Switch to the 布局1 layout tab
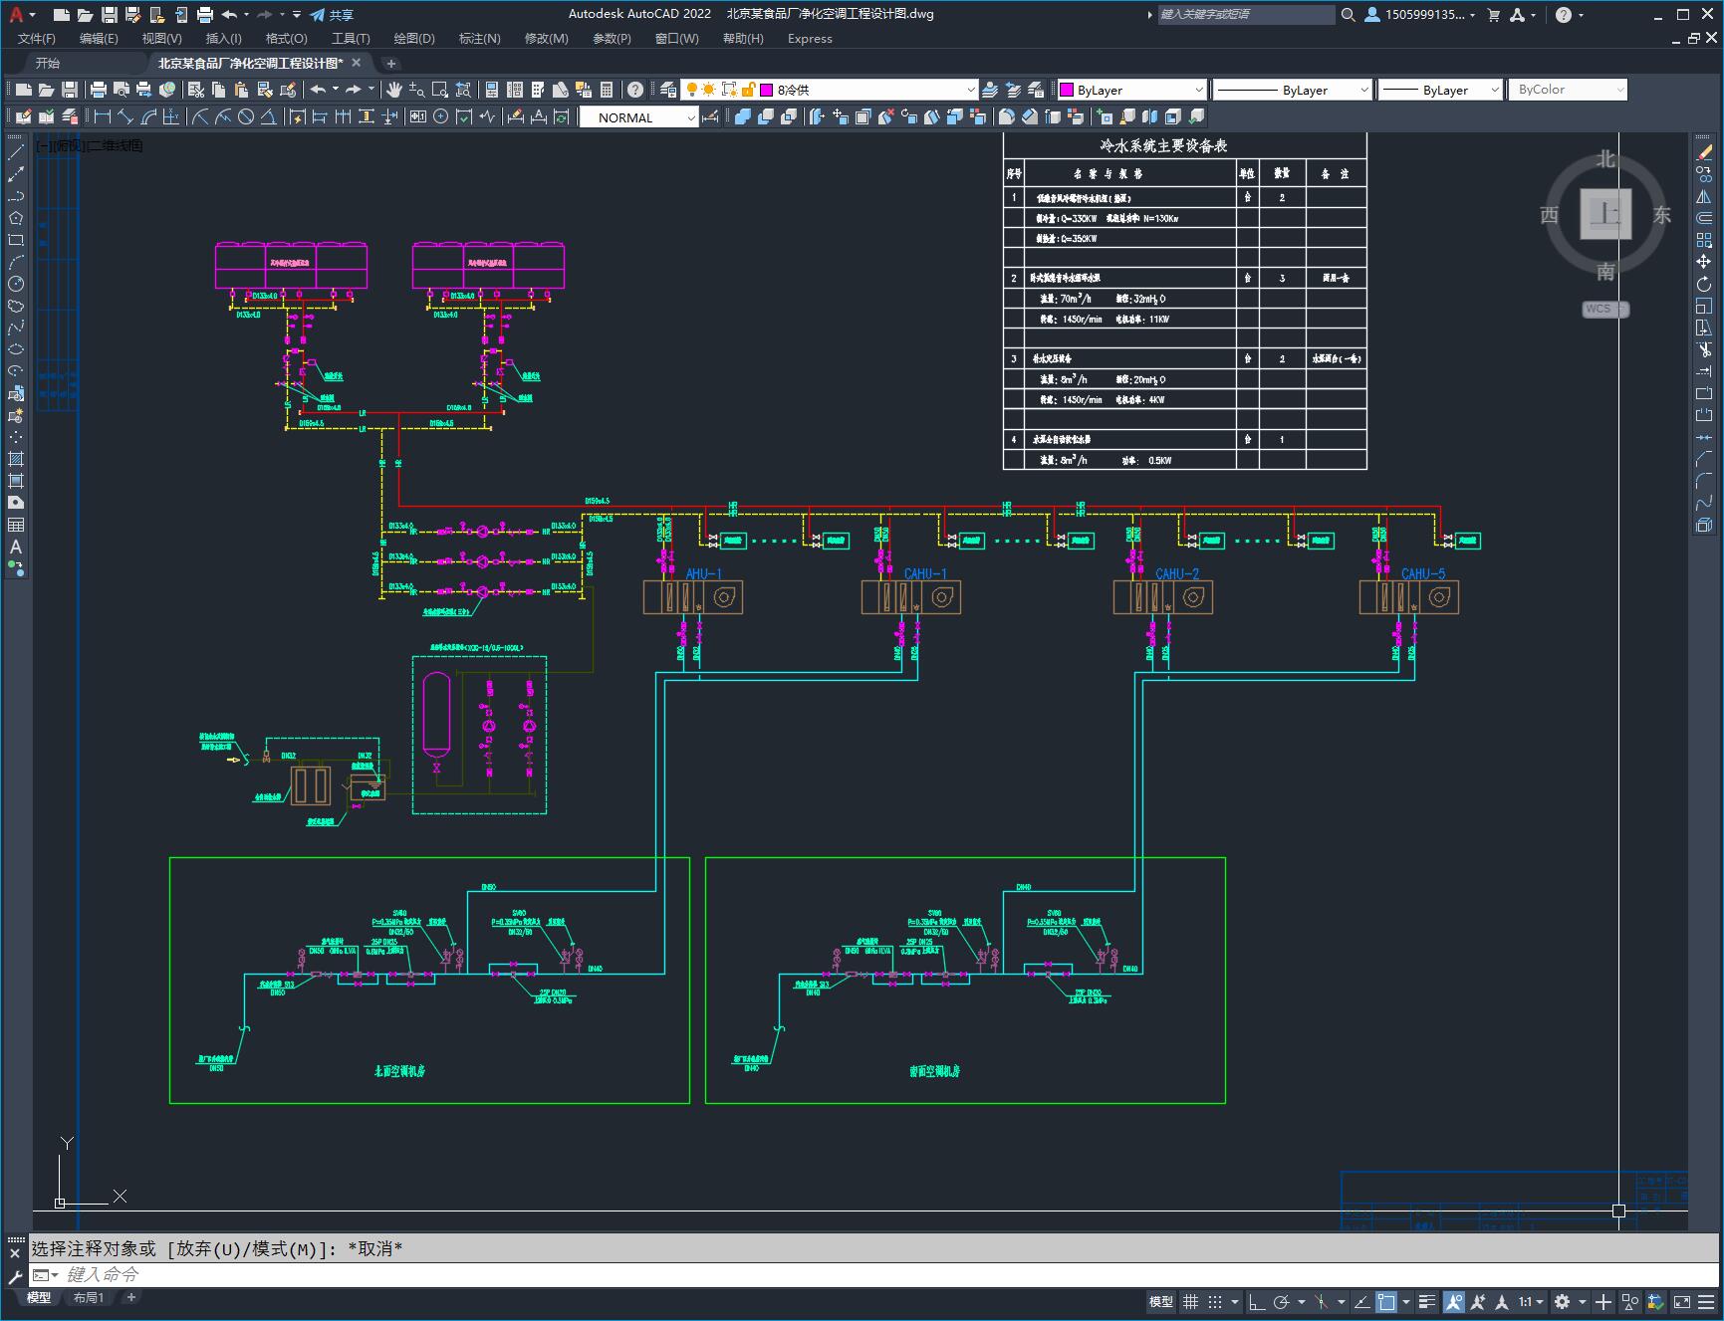Image resolution: width=1724 pixels, height=1321 pixels. click(88, 1297)
